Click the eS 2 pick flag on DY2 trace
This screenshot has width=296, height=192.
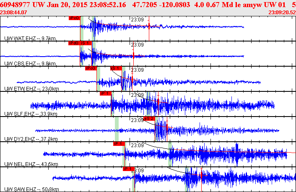coord(149,119)
